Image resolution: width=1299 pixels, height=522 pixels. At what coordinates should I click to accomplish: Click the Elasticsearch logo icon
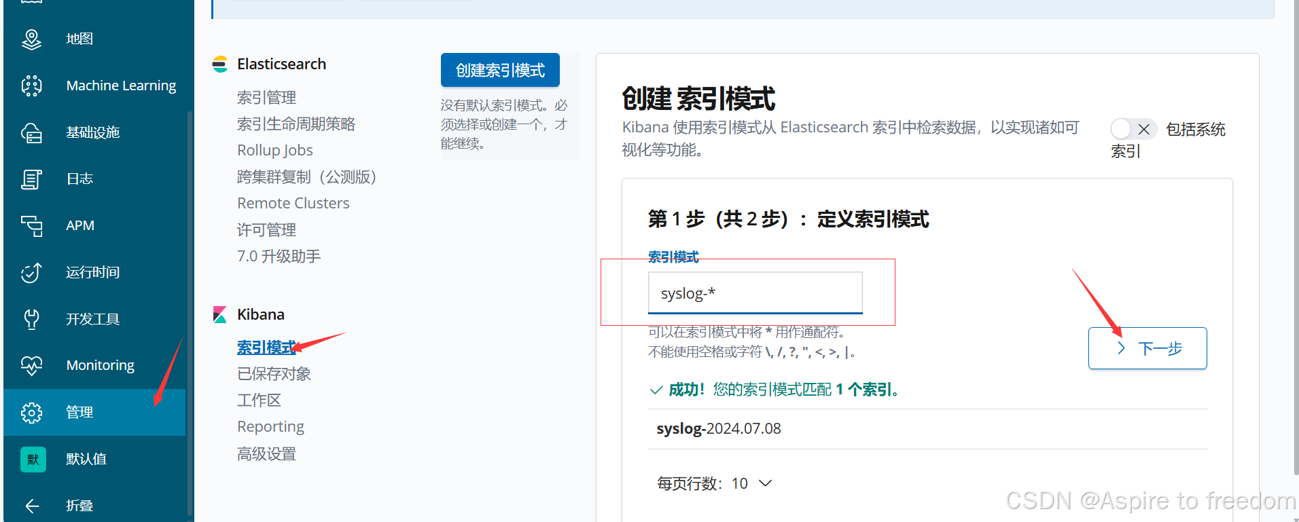point(219,64)
